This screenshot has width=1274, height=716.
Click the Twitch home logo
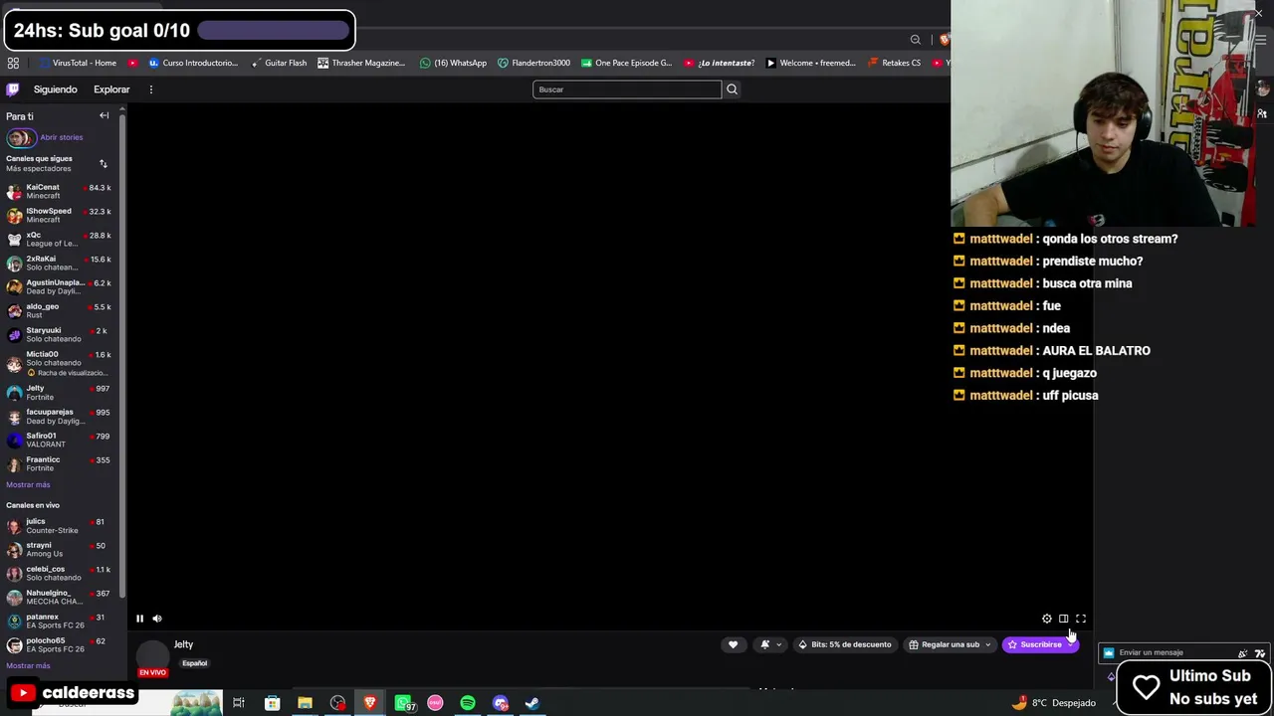(x=13, y=89)
